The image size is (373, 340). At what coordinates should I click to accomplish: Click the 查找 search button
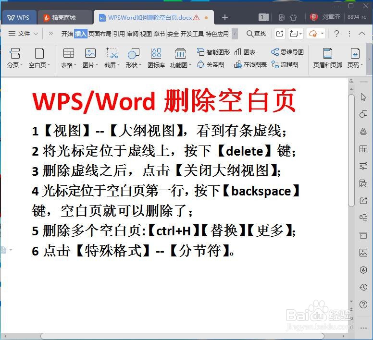[256, 34]
